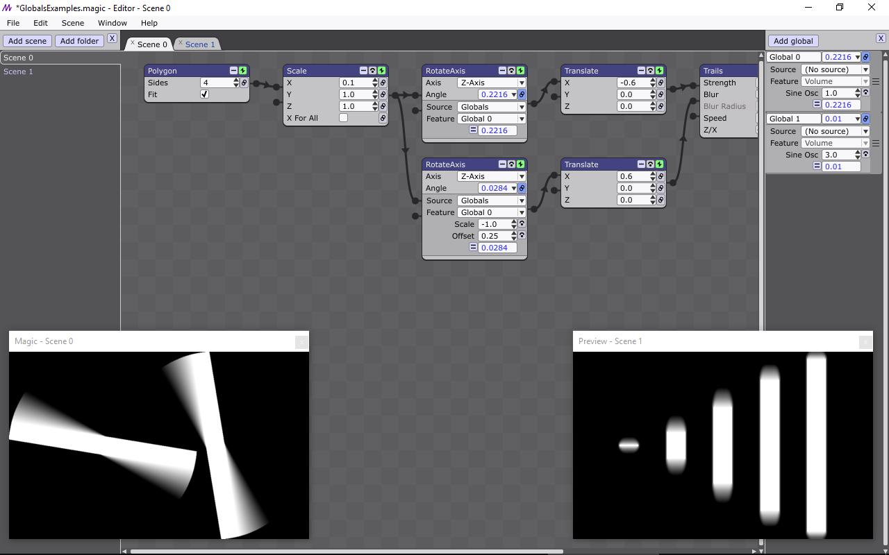Click link icon beside Scale X value
889x555 pixels.
click(383, 83)
